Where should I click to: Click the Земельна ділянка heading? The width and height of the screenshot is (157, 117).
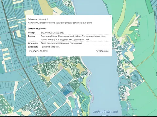click(x=37, y=29)
